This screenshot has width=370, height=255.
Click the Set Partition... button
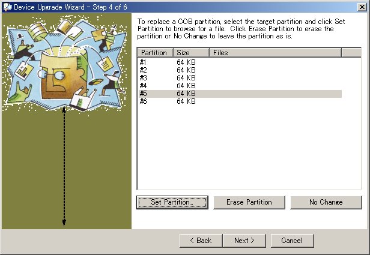click(172, 202)
